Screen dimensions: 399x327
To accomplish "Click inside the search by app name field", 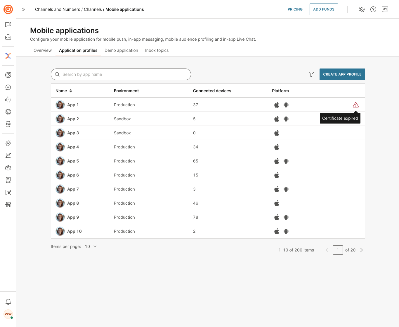I will coord(121,74).
